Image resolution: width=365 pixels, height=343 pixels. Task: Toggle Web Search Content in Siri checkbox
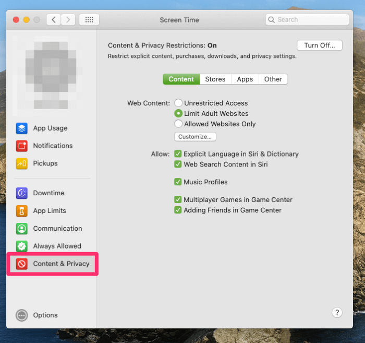pos(178,164)
